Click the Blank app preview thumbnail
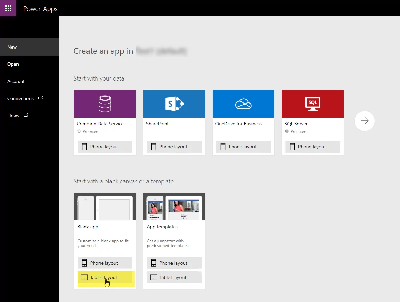This screenshot has width=400, height=302. [x=105, y=207]
